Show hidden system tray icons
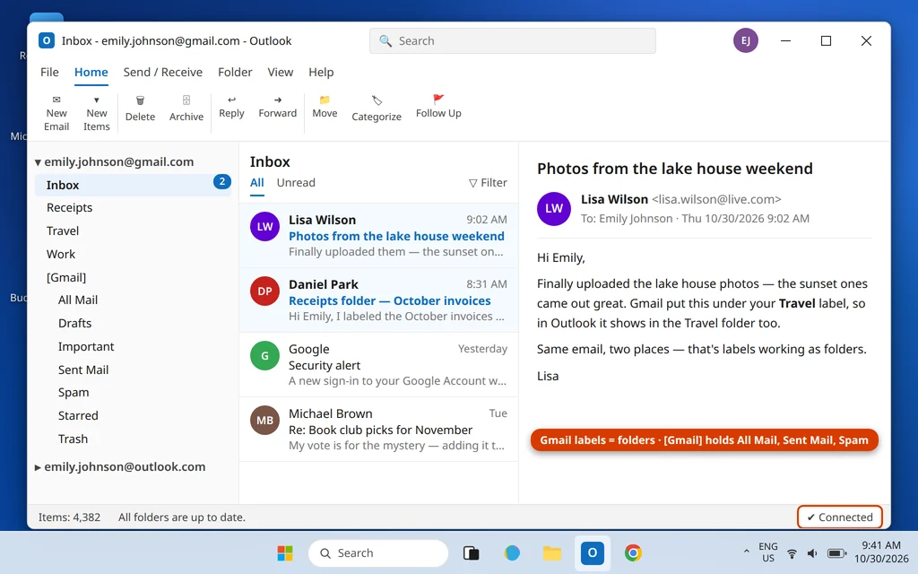 (747, 552)
